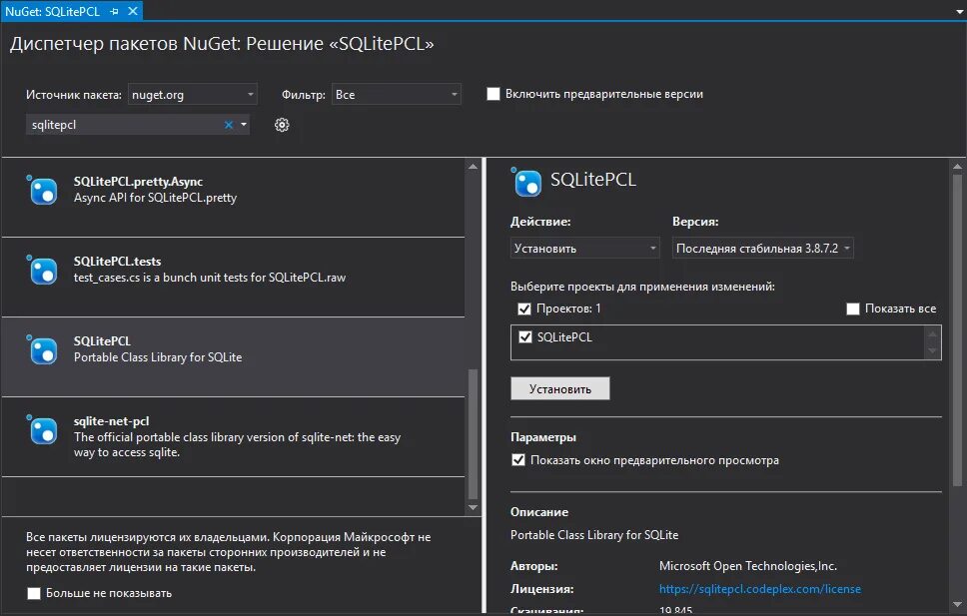
Task: Click the package list scrollbar thumb
Action: click(x=474, y=433)
